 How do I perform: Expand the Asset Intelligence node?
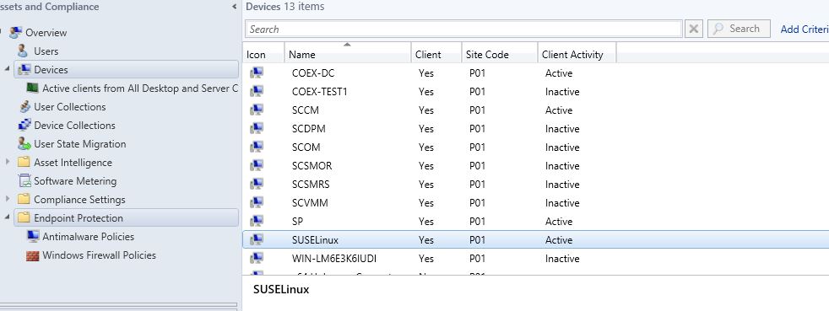8,162
